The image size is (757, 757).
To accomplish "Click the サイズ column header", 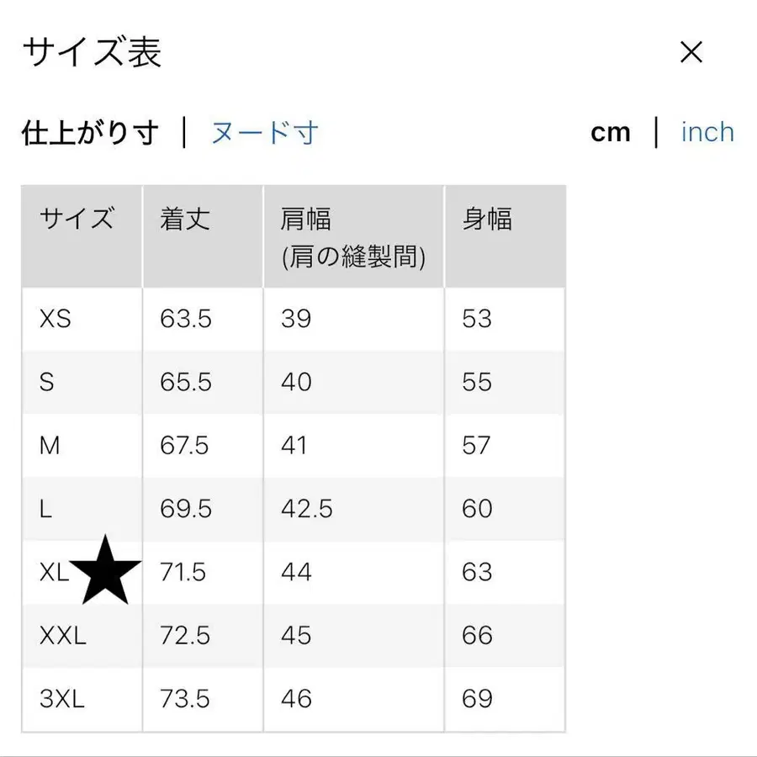I will 79,219.
